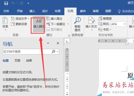
Task: Expand search options dropdown next to magnifier
Action: point(57,51)
